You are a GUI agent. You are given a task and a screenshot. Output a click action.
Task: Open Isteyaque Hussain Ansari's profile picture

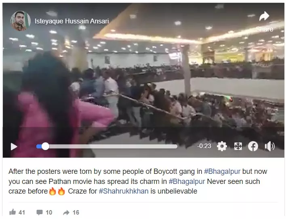(x=20, y=21)
